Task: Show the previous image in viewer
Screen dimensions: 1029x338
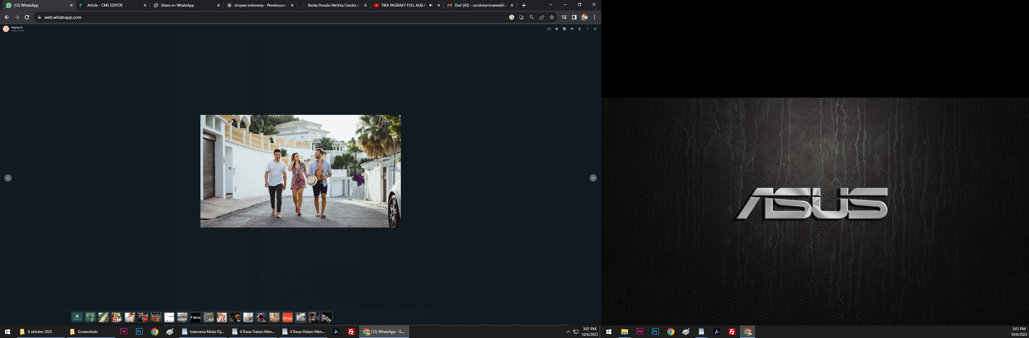Action: [x=8, y=178]
